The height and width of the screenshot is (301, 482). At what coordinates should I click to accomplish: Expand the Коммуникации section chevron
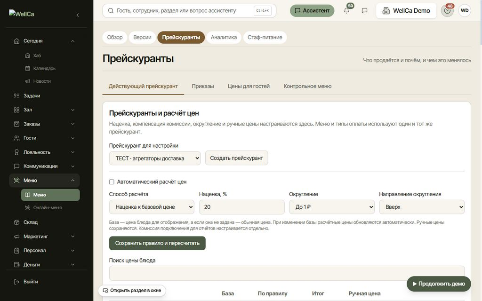pyautogui.click(x=73, y=166)
